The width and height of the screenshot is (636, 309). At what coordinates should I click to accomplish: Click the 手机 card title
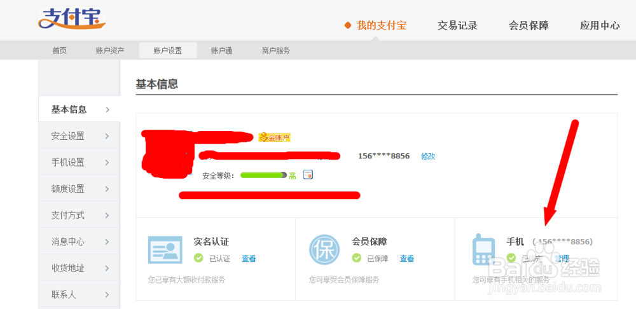[516, 242]
